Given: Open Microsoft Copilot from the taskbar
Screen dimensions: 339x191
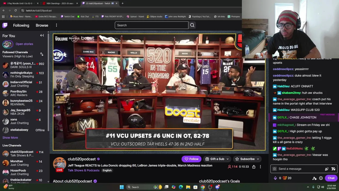Looking at the screenshot, I should point(173,187).
